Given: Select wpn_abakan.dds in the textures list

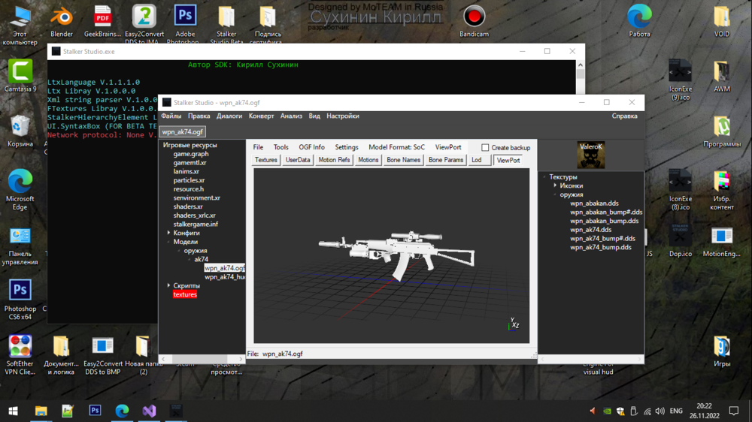Looking at the screenshot, I should click(x=594, y=203).
